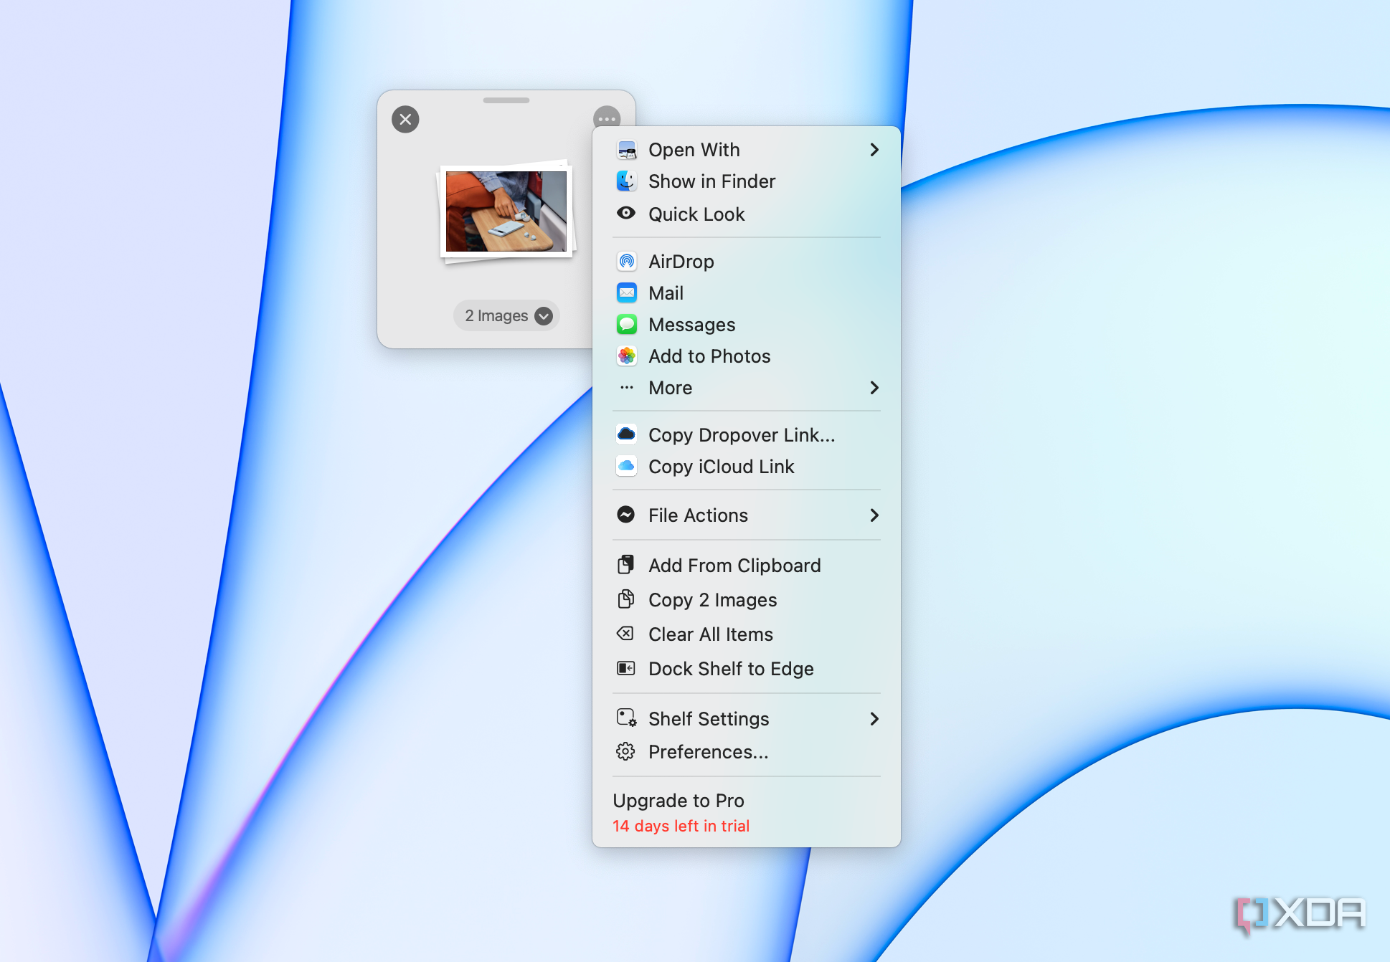Expand the Open With submenu arrow
This screenshot has height=962, width=1390.
[874, 150]
